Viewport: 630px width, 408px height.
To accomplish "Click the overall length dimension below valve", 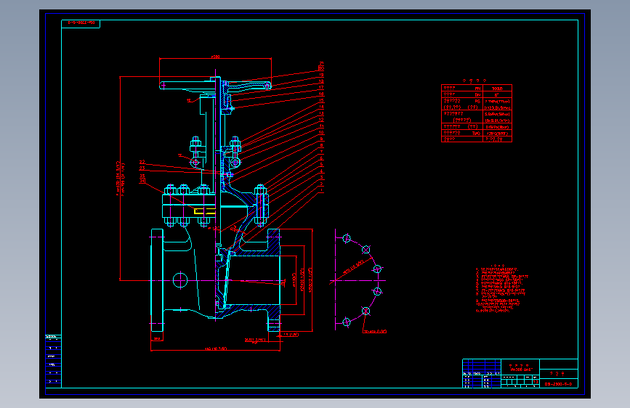I will 216,348.
